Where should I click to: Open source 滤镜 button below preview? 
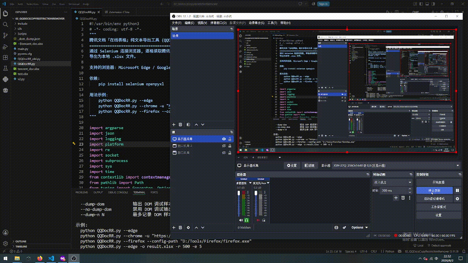[x=309, y=165]
